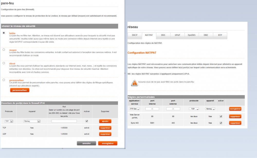Viewport: 257px width, 158px height.
Task: Select the moyen security level radio
Action: point(4,50)
